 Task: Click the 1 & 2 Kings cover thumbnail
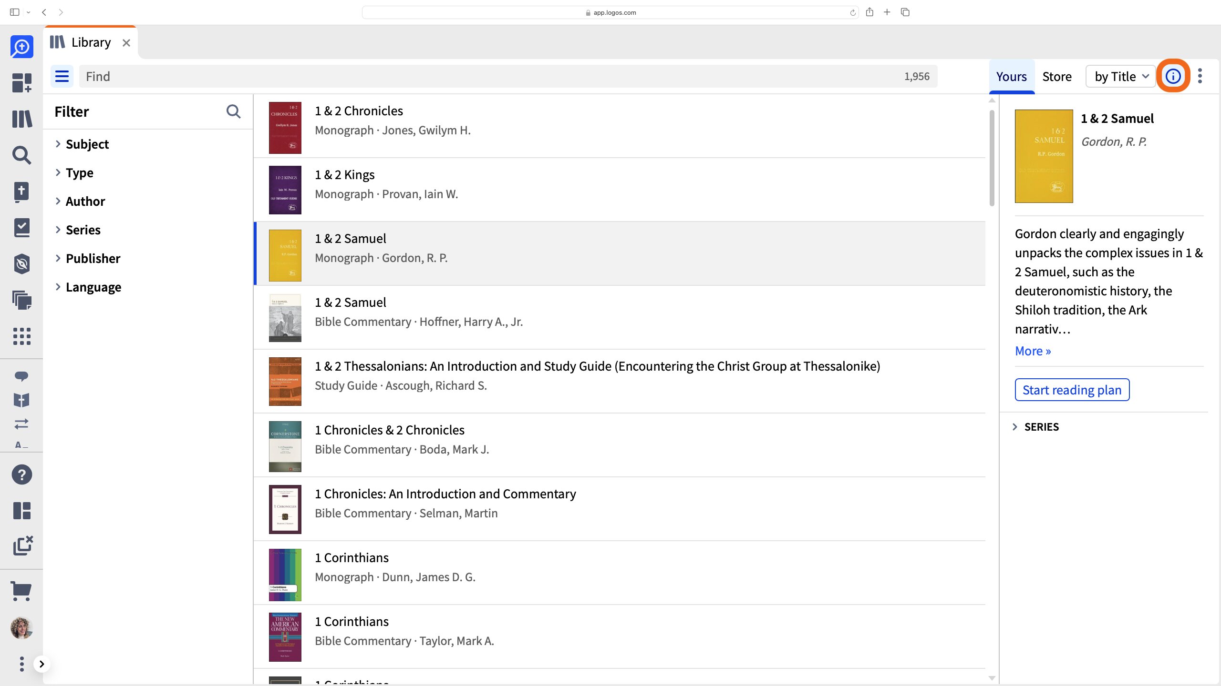click(x=285, y=190)
